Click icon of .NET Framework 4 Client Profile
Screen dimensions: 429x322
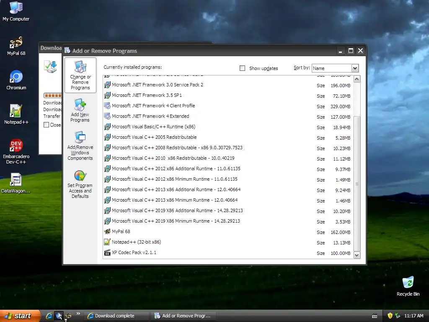pos(107,106)
